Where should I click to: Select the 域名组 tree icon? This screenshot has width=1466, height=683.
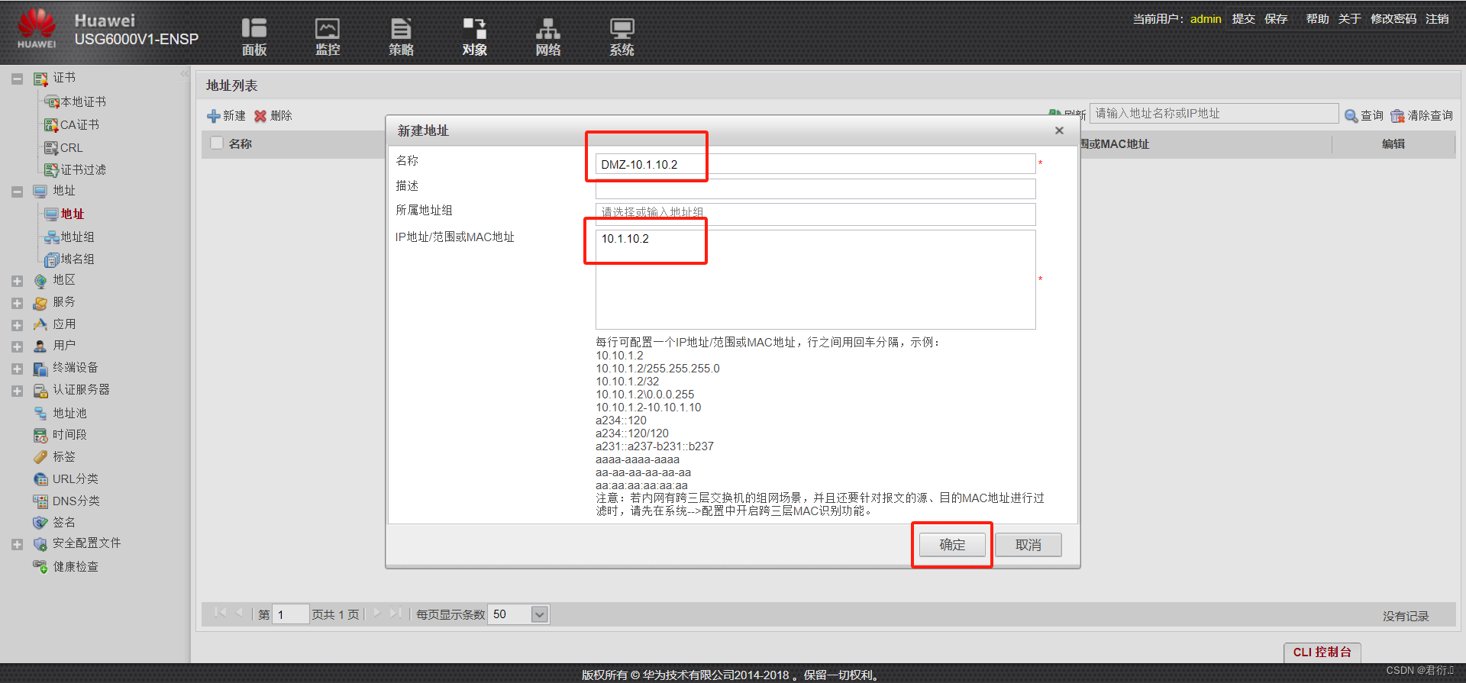51,259
